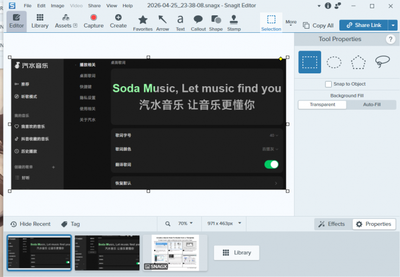Click the Video menu

coord(76,6)
